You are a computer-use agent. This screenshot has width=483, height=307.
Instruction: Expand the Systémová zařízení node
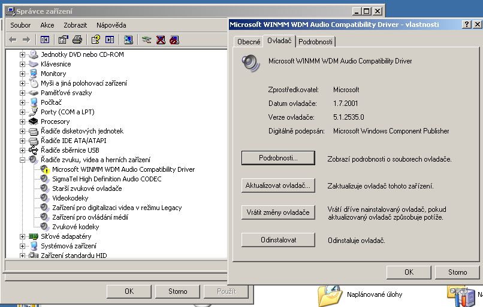click(x=22, y=246)
